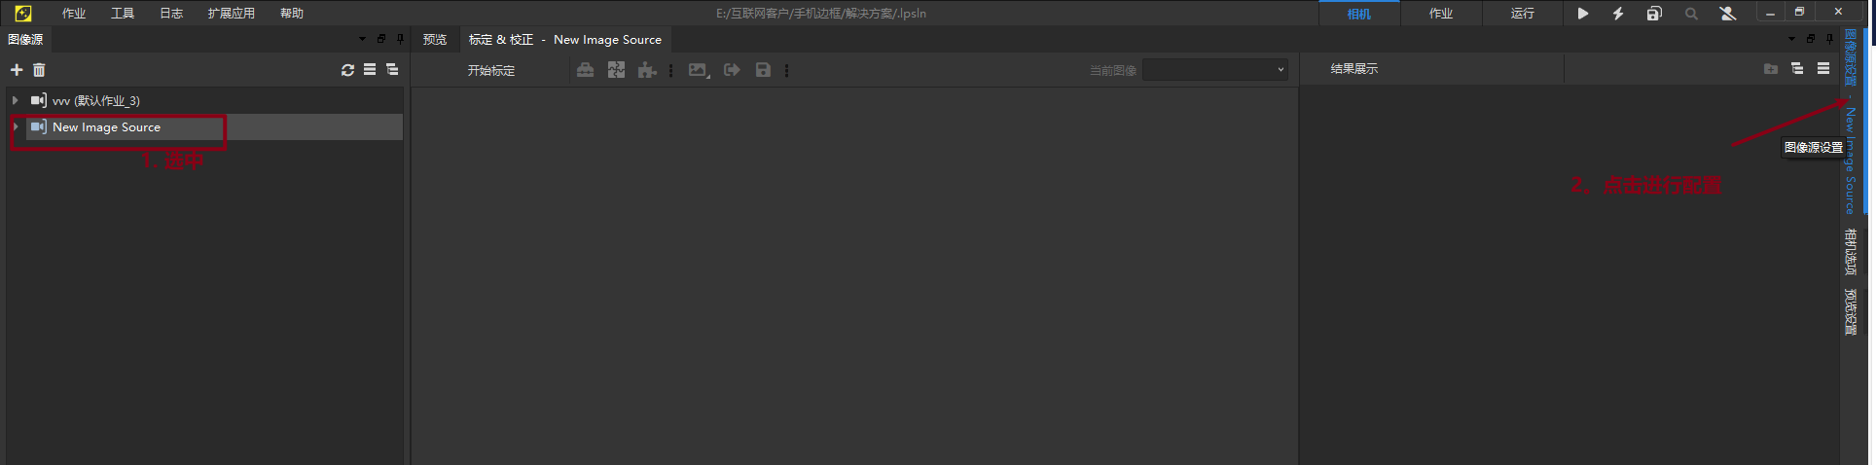Viewport: 1876px width, 465px height.
Task: Click the crossed-out user icon
Action: (x=1728, y=14)
